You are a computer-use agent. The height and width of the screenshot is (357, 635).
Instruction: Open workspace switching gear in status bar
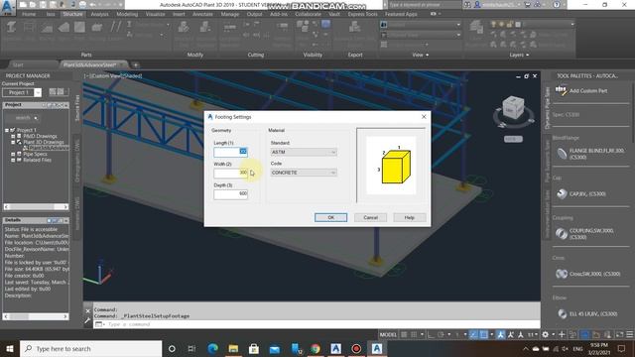pyautogui.click(x=545, y=334)
